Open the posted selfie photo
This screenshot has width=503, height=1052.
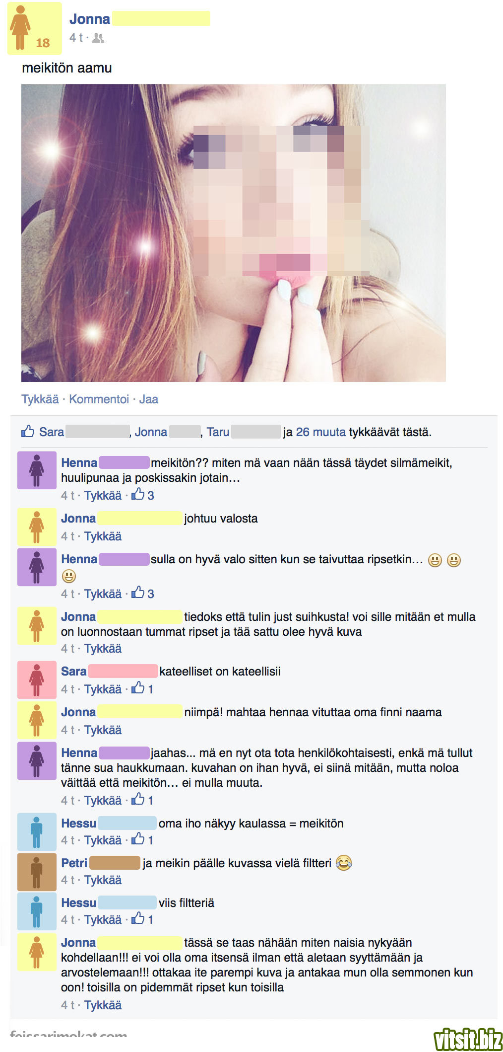[x=234, y=232]
